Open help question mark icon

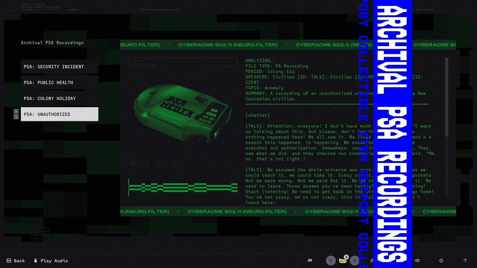point(465,261)
